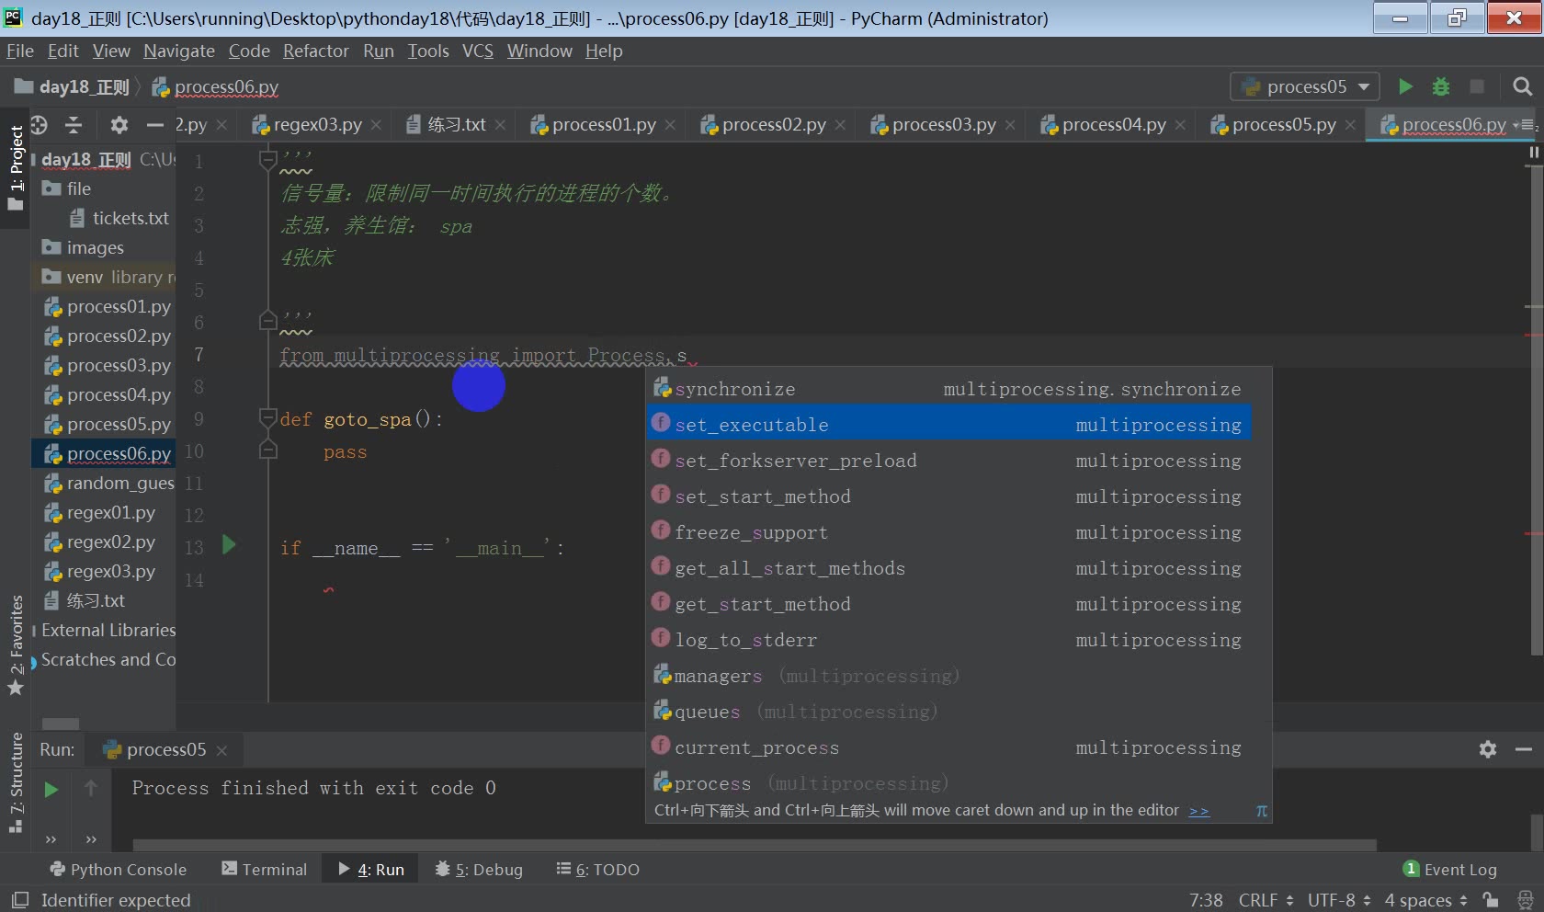1544x912 pixels.
Task: Select process06.py in the project tree
Action: [115, 453]
